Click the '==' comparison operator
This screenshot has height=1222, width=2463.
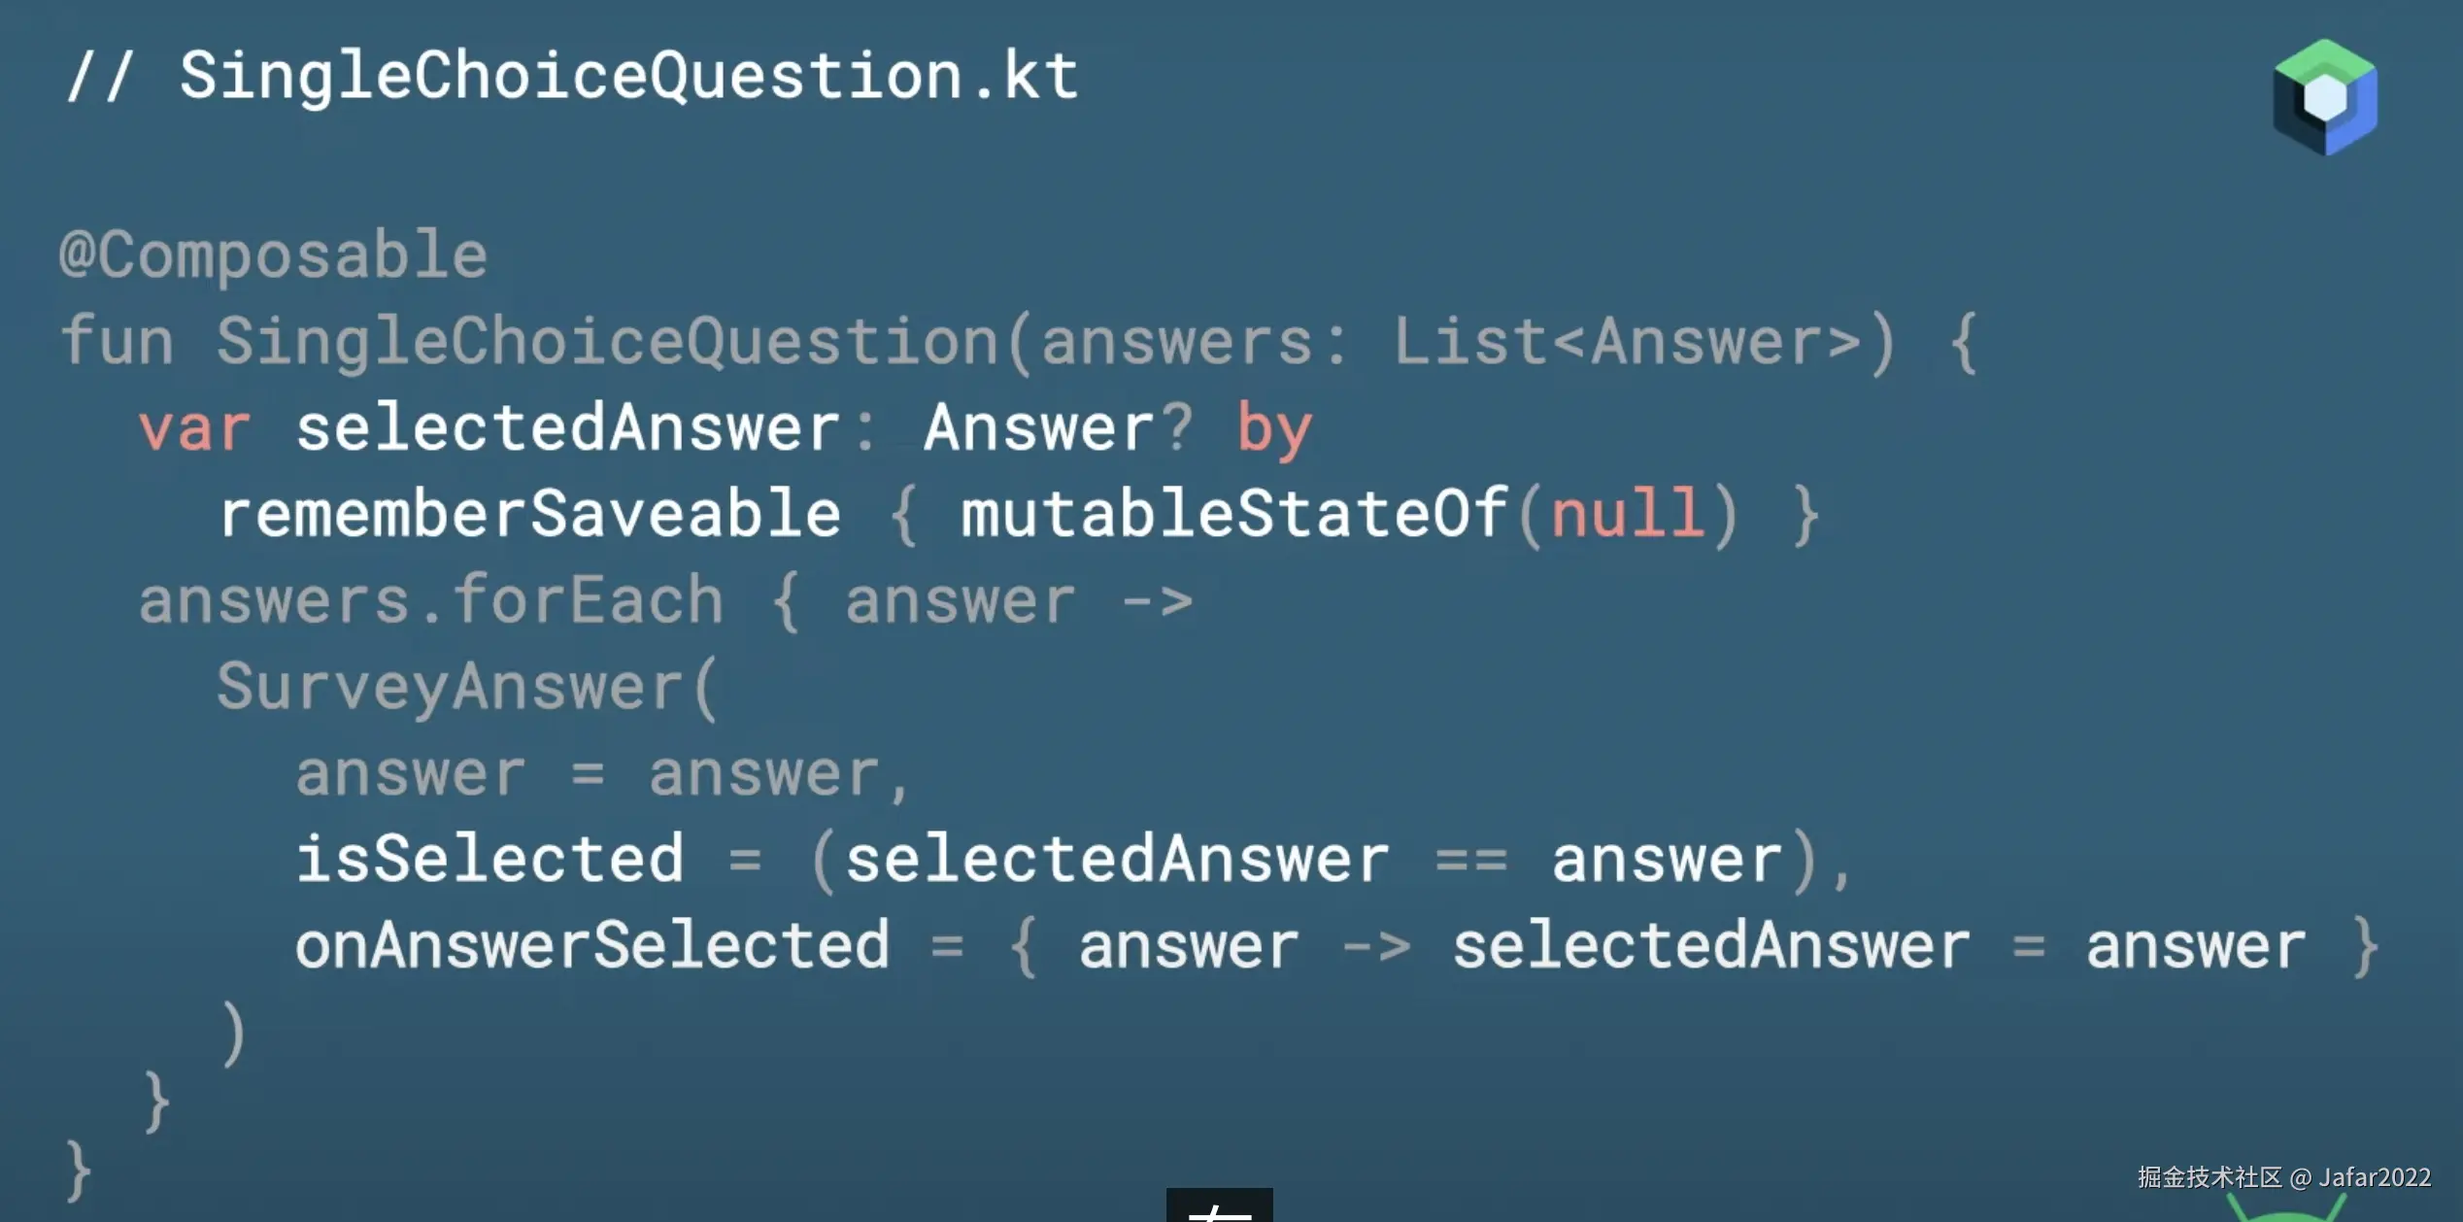(x=1470, y=859)
